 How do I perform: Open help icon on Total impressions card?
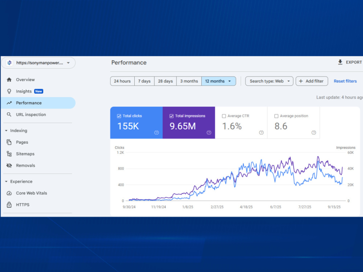point(209,132)
